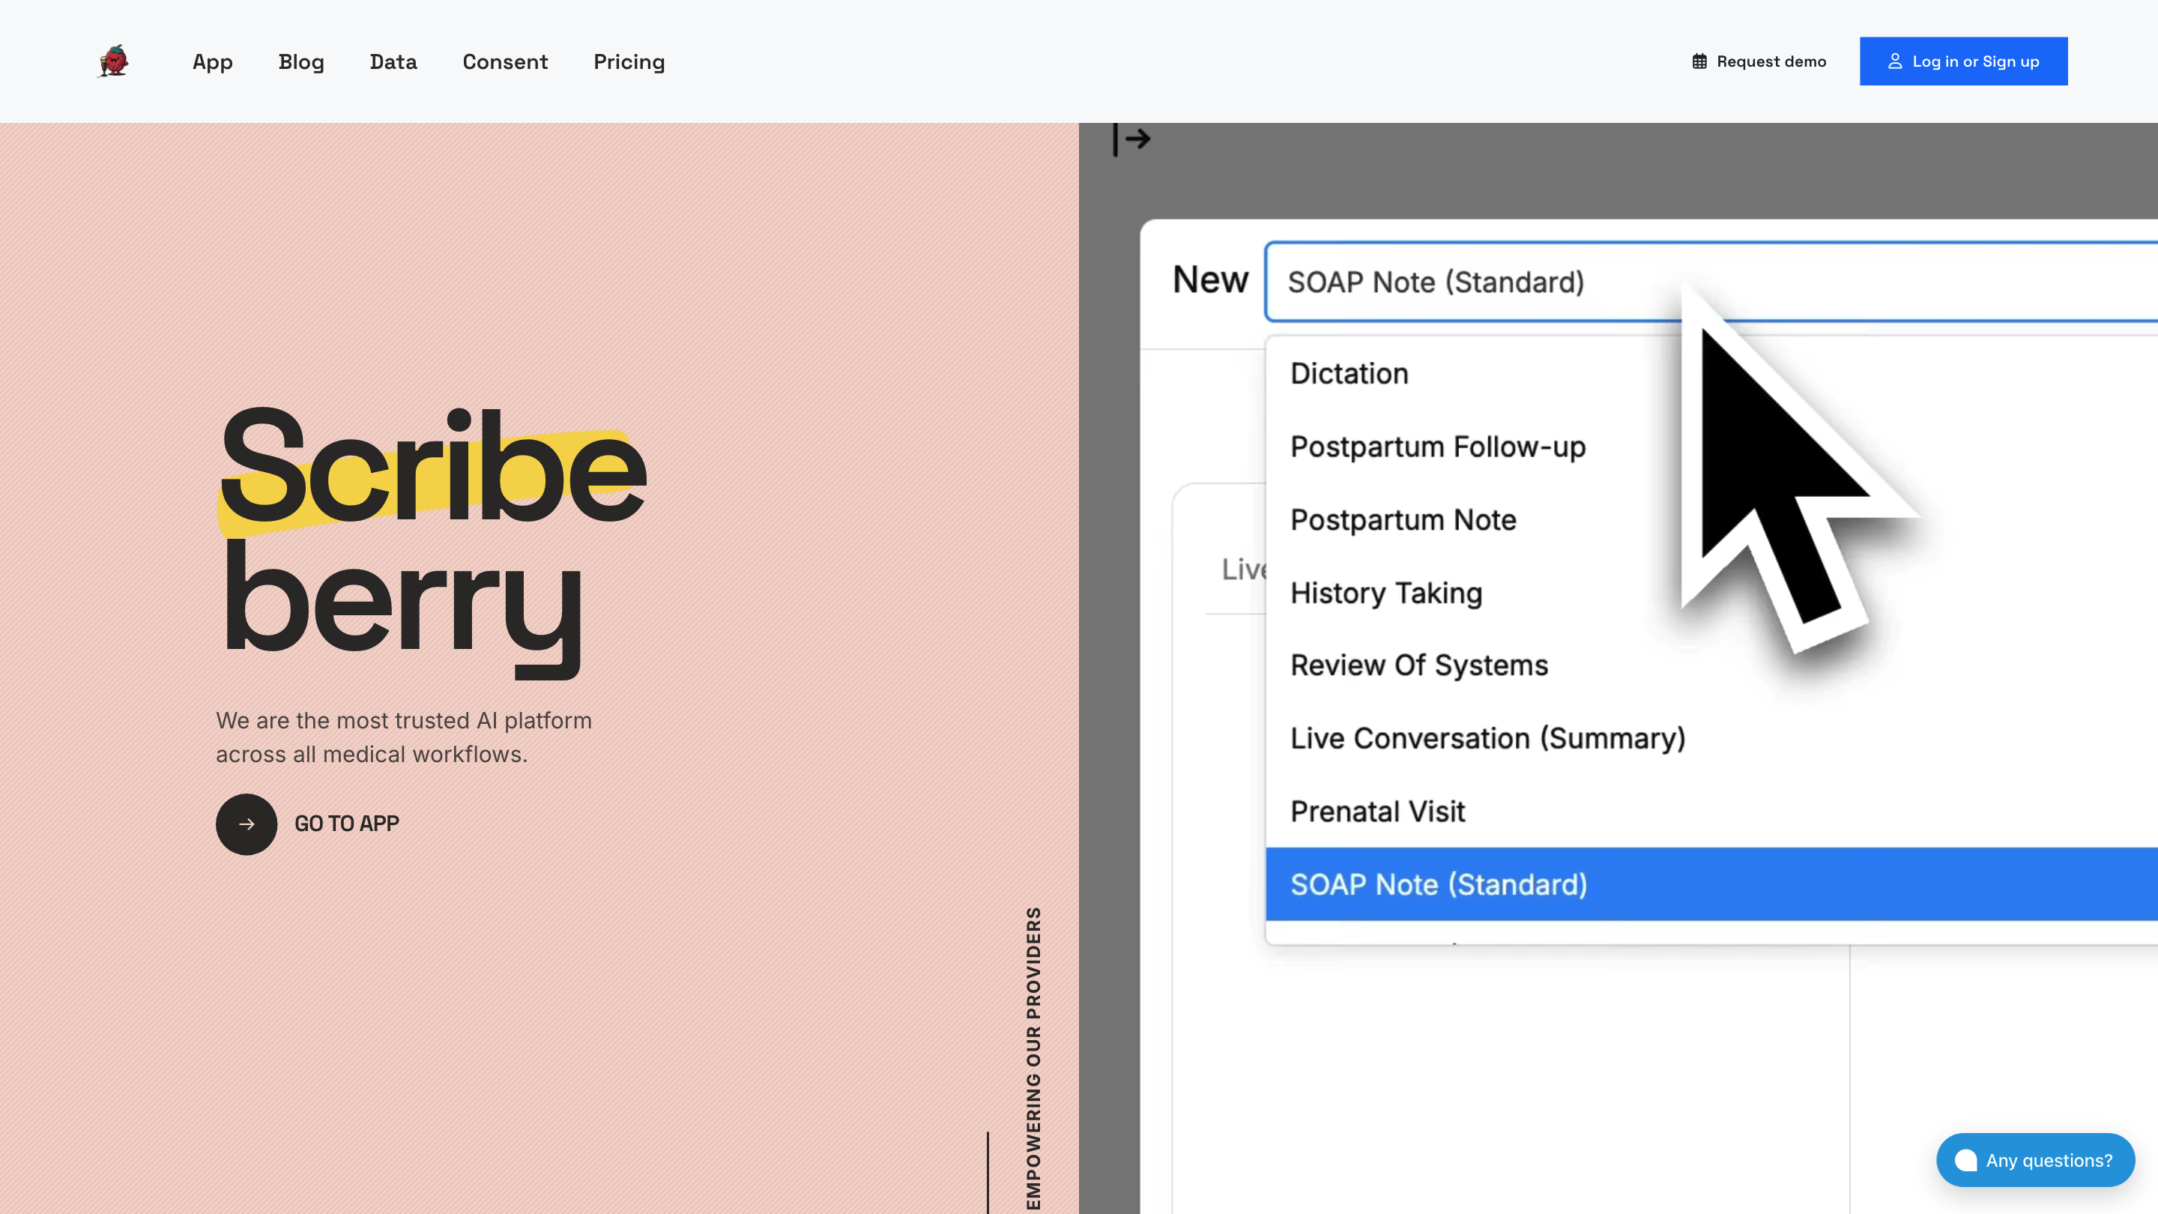Open the Pricing page

click(x=629, y=61)
